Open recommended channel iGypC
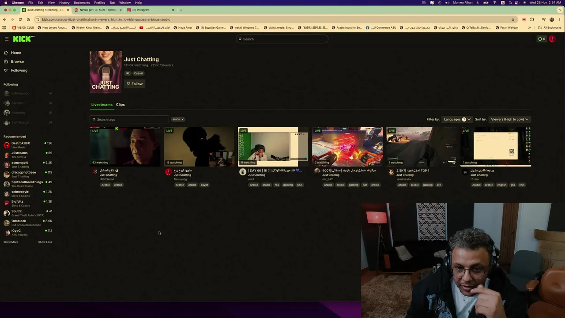The width and height of the screenshot is (565, 318). [x=28, y=232]
